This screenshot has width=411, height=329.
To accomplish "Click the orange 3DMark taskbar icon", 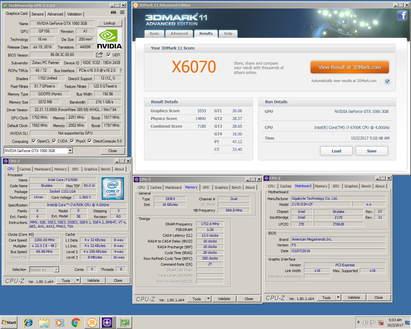I will [x=92, y=323].
